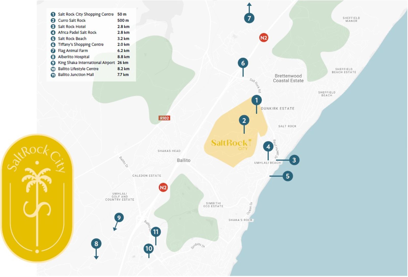The image size is (408, 277).
Task: Select King Shaka International Airport in legend
Action: click(86, 63)
